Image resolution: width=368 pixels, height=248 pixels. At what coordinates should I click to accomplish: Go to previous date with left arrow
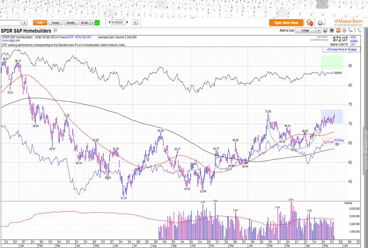110,23
